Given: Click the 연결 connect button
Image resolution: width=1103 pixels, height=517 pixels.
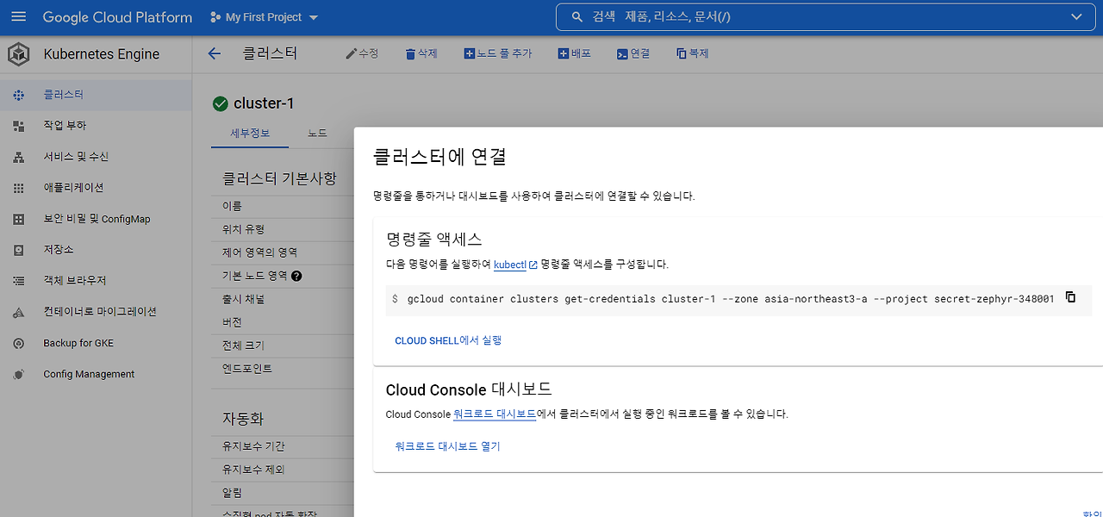Looking at the screenshot, I should pos(633,53).
